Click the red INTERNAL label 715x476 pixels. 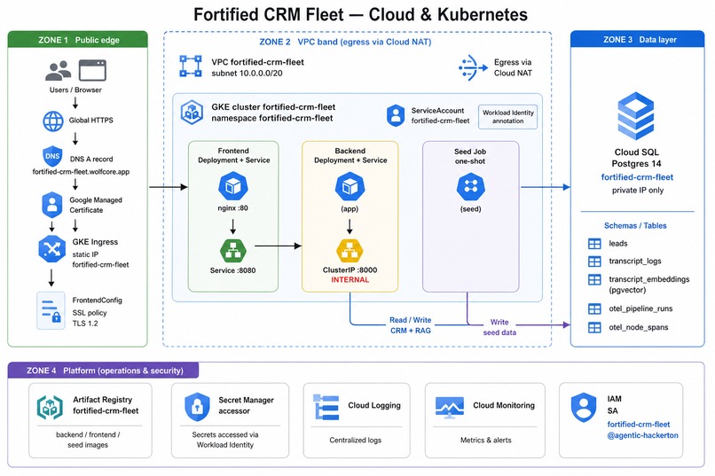click(350, 280)
